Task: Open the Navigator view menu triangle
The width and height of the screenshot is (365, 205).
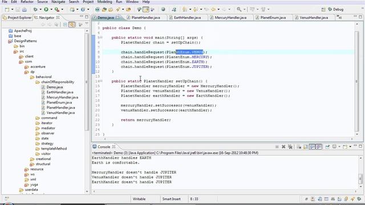Action: coord(87,24)
